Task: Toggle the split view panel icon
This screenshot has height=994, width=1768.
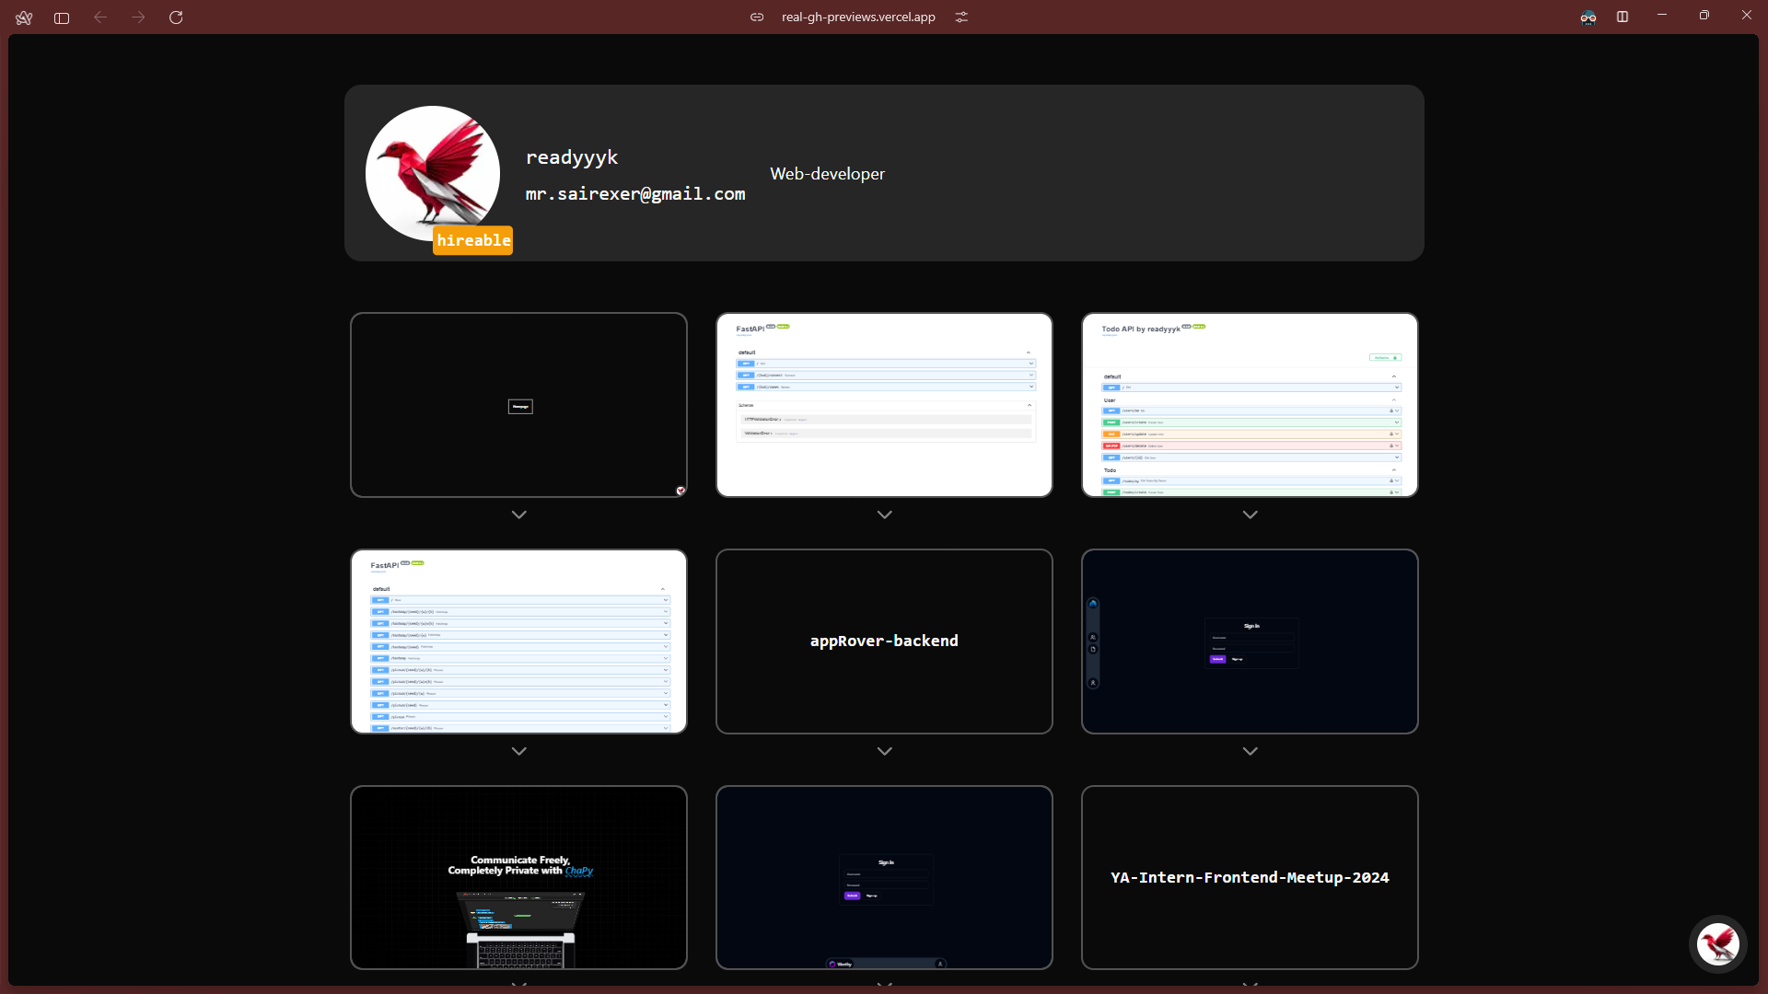Action: [1623, 17]
